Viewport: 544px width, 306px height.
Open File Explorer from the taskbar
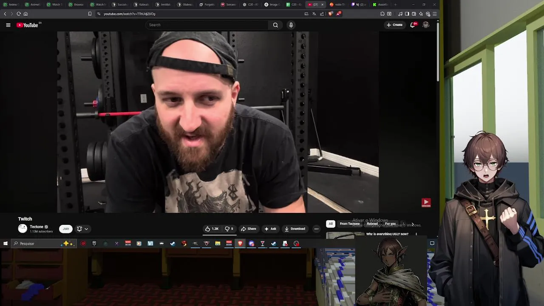click(x=218, y=244)
